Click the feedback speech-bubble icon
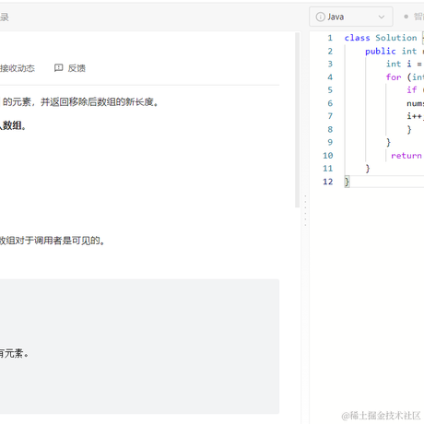 pos(58,68)
